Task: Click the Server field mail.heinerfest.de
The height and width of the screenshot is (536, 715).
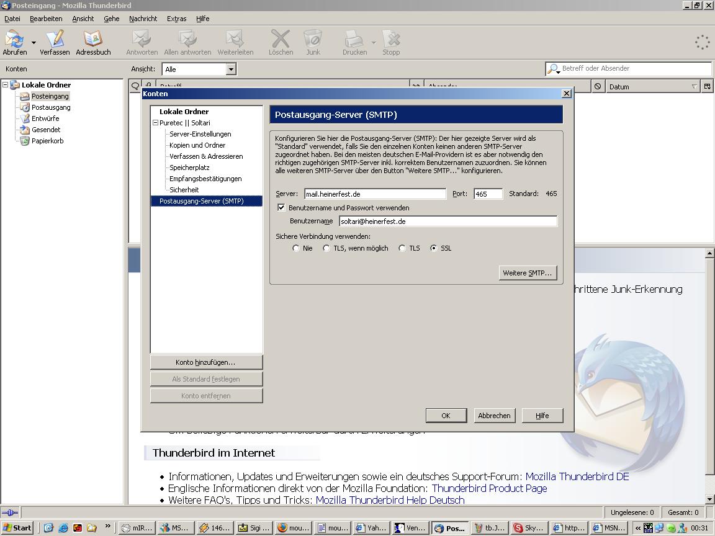Action: pos(375,194)
